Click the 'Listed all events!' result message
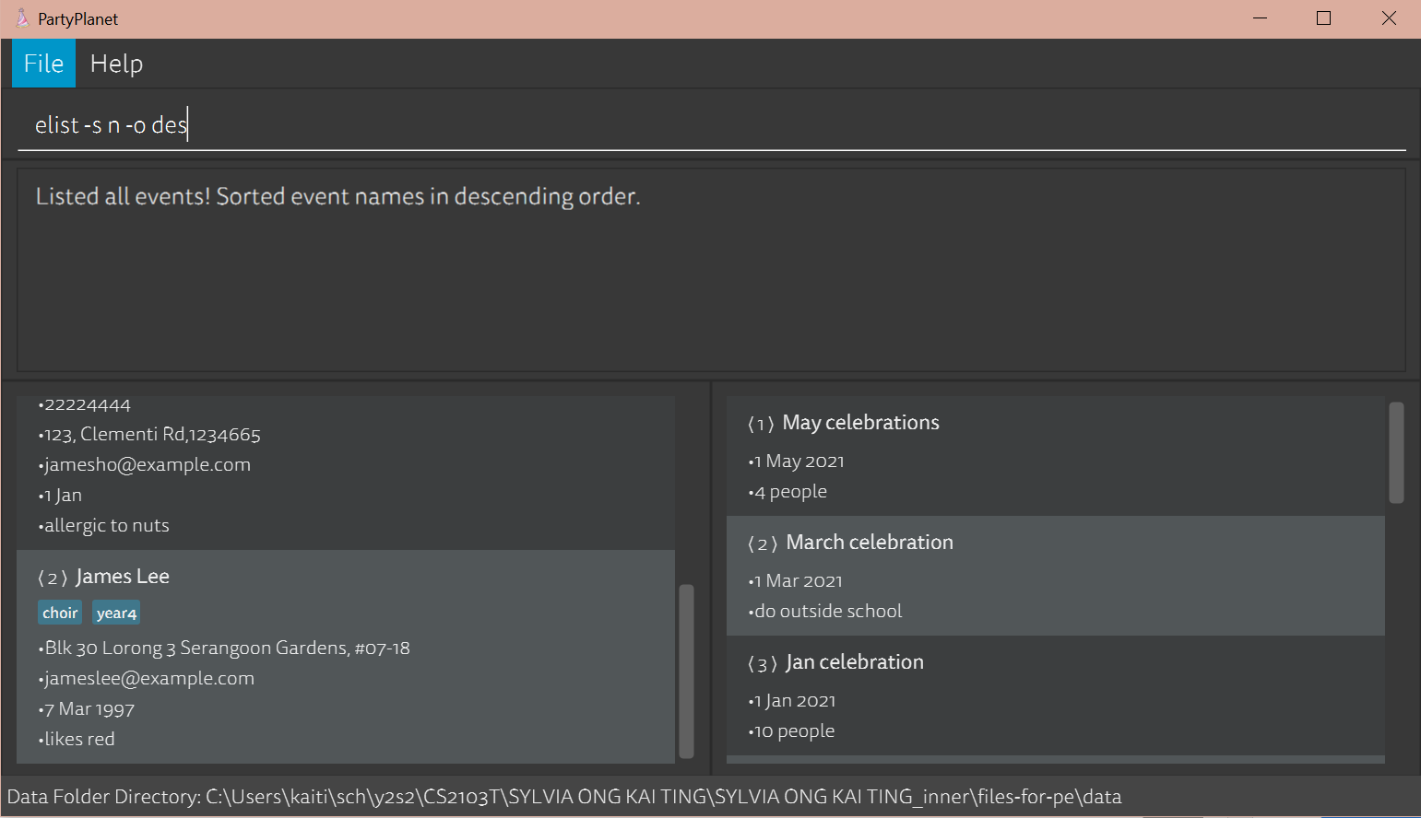This screenshot has height=818, width=1421. click(x=337, y=197)
